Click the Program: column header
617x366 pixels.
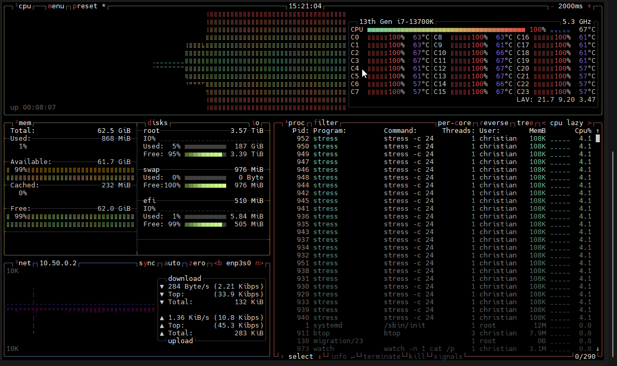pyautogui.click(x=330, y=131)
